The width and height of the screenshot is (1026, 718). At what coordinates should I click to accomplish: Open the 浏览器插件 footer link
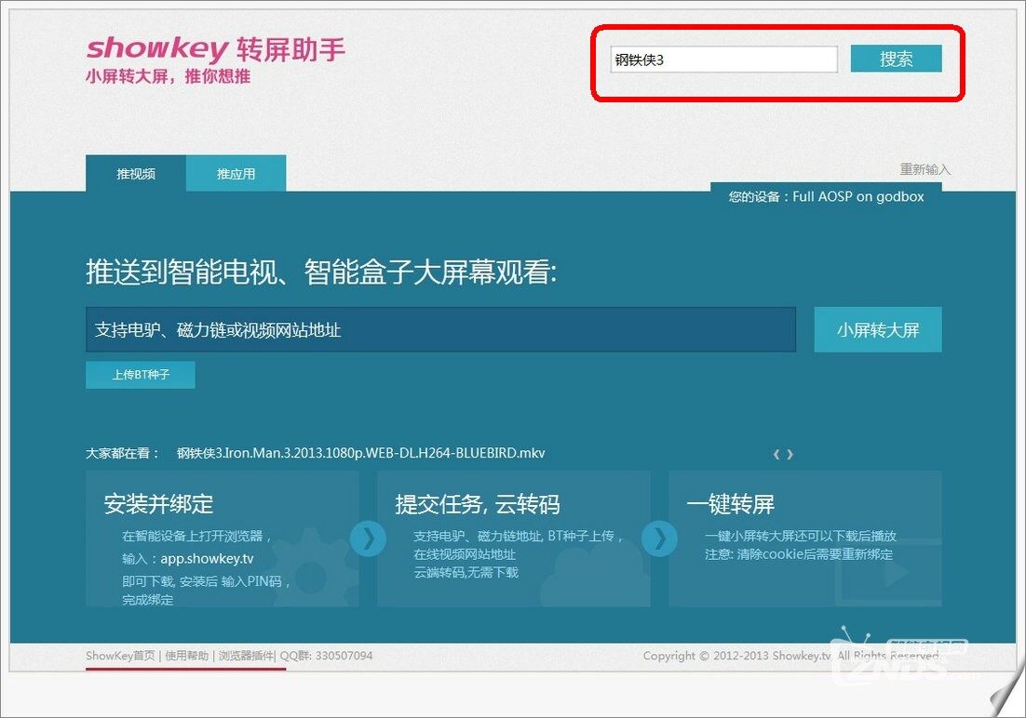246,656
